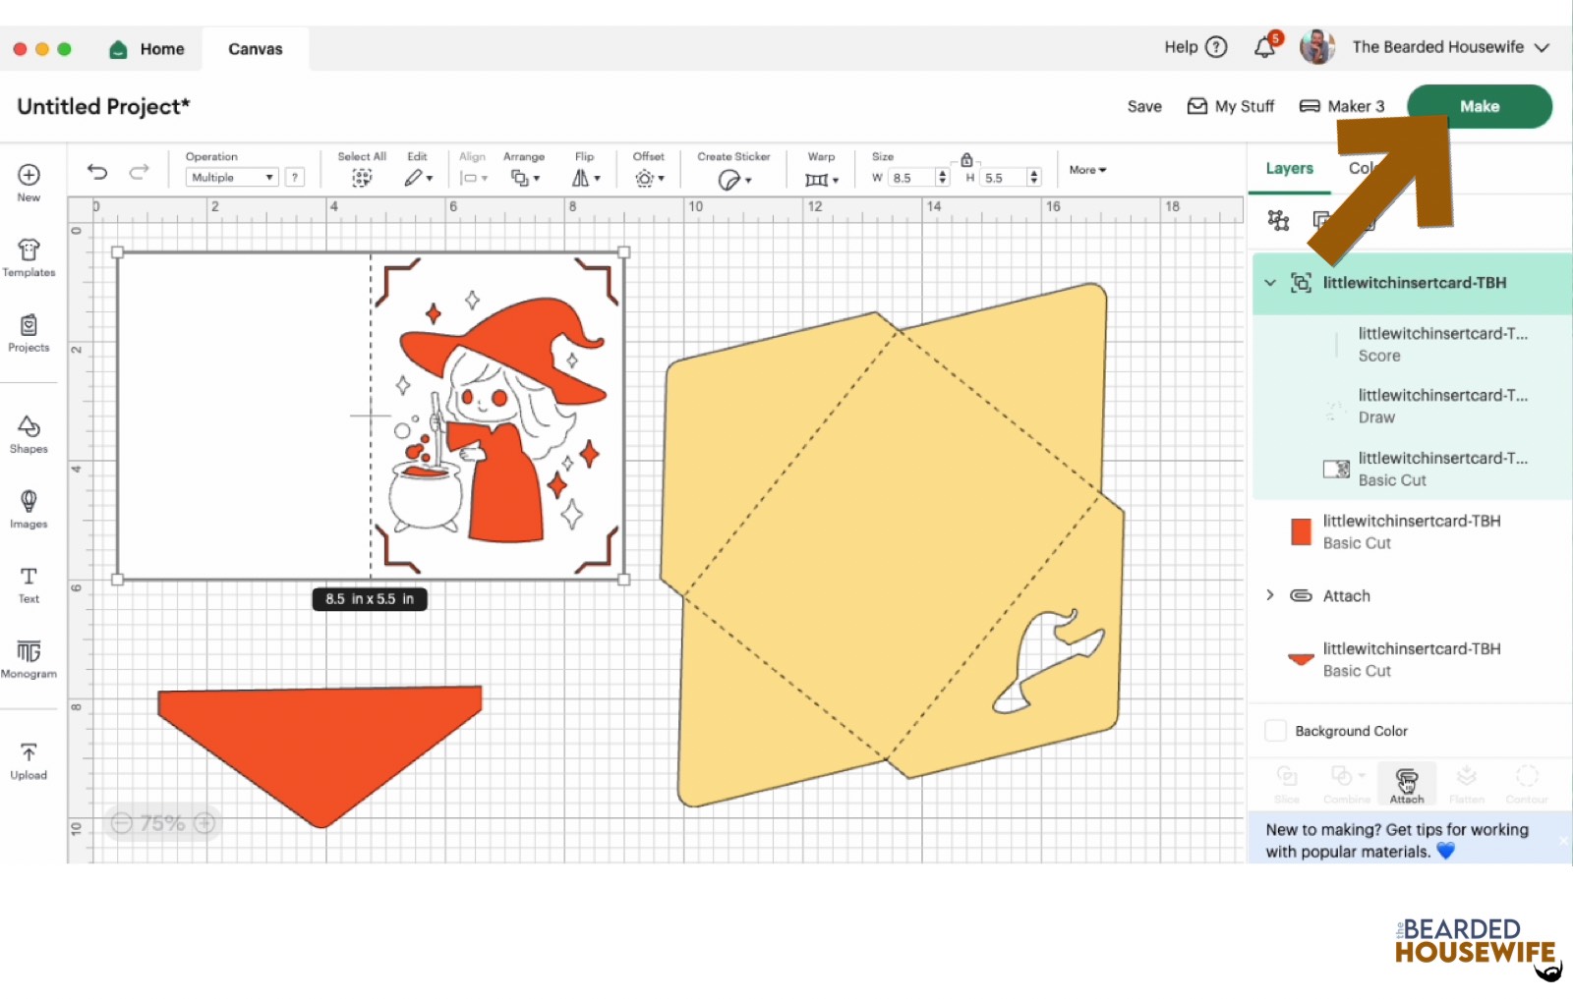
Task: Zoom out the canvas with minus icon
Action: tap(121, 823)
